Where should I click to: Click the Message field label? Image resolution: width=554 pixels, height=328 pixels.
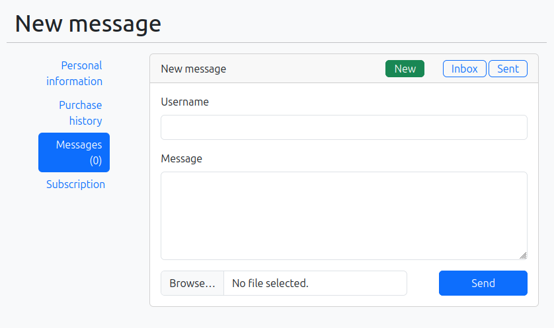pyautogui.click(x=181, y=158)
